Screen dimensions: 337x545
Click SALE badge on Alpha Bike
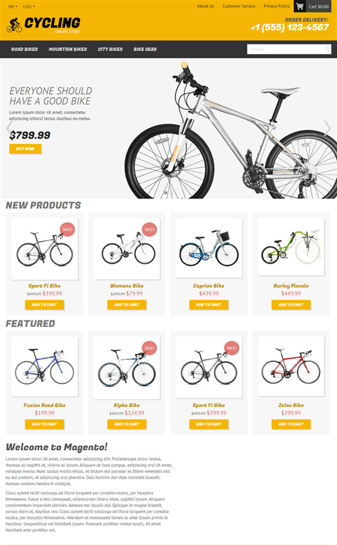click(x=149, y=348)
